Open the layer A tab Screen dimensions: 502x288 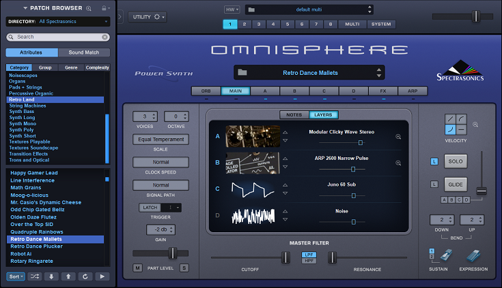(265, 91)
